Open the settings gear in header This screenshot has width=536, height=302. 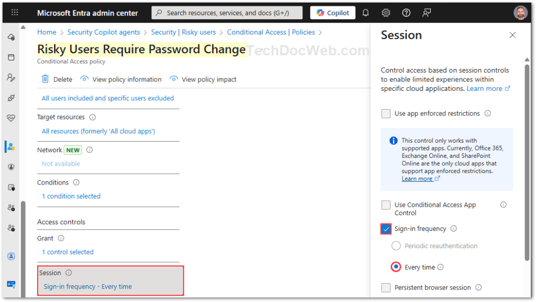386,13
